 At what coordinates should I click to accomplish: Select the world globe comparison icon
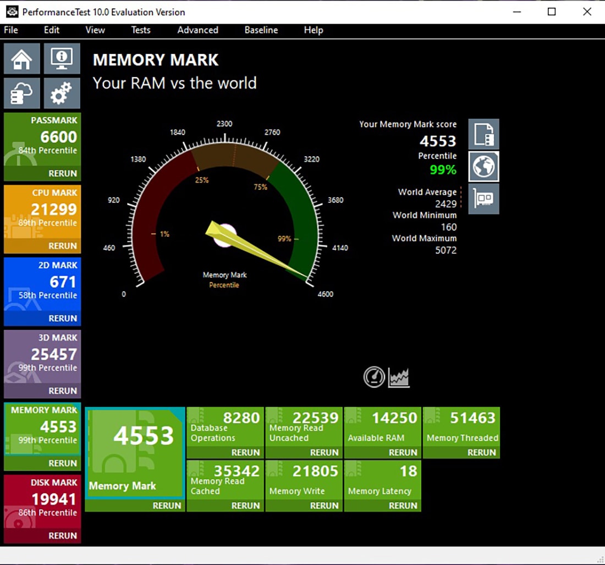point(484,167)
